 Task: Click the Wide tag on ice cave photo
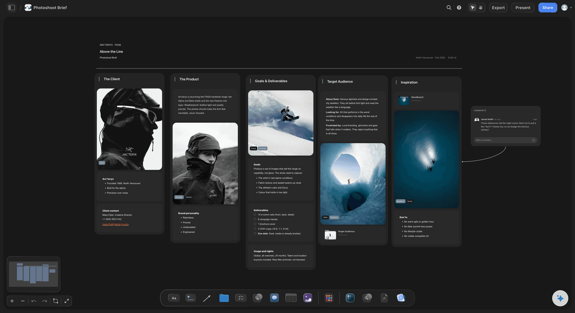pyautogui.click(x=325, y=217)
